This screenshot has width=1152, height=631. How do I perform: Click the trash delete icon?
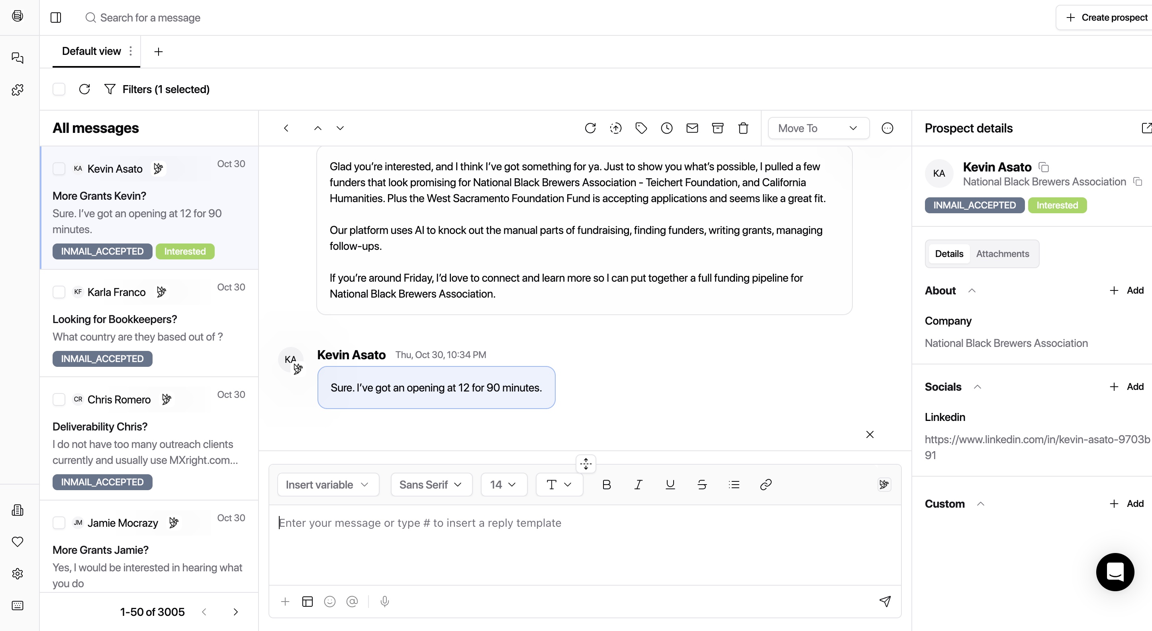coord(743,128)
